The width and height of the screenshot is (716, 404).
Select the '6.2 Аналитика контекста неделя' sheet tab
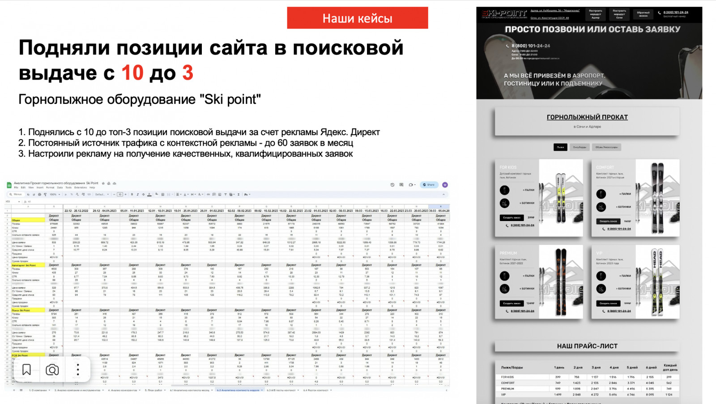239,390
